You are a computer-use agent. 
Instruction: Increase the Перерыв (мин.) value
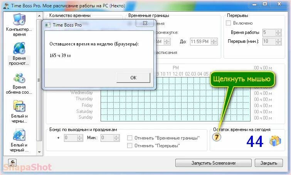pos(278,40)
